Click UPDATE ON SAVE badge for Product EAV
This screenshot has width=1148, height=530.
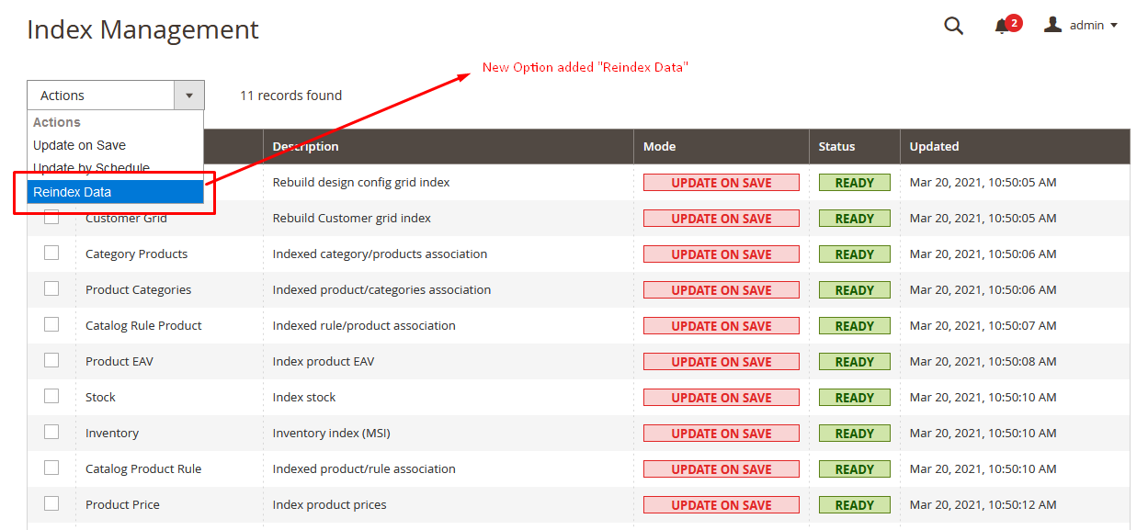pos(722,362)
